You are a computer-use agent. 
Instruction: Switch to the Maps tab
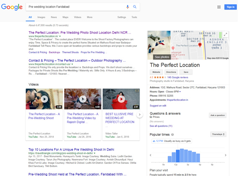[65, 17]
